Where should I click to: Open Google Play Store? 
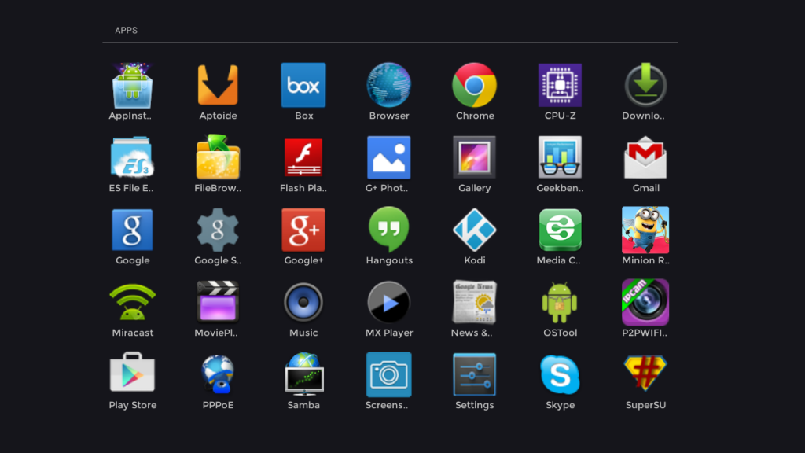132,372
